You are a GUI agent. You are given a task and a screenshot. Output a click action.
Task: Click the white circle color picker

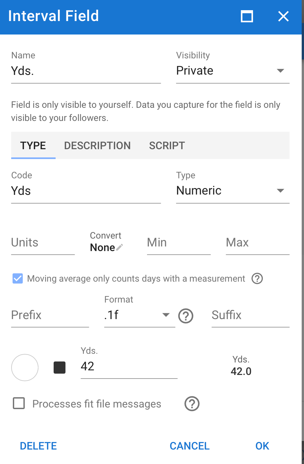25,367
